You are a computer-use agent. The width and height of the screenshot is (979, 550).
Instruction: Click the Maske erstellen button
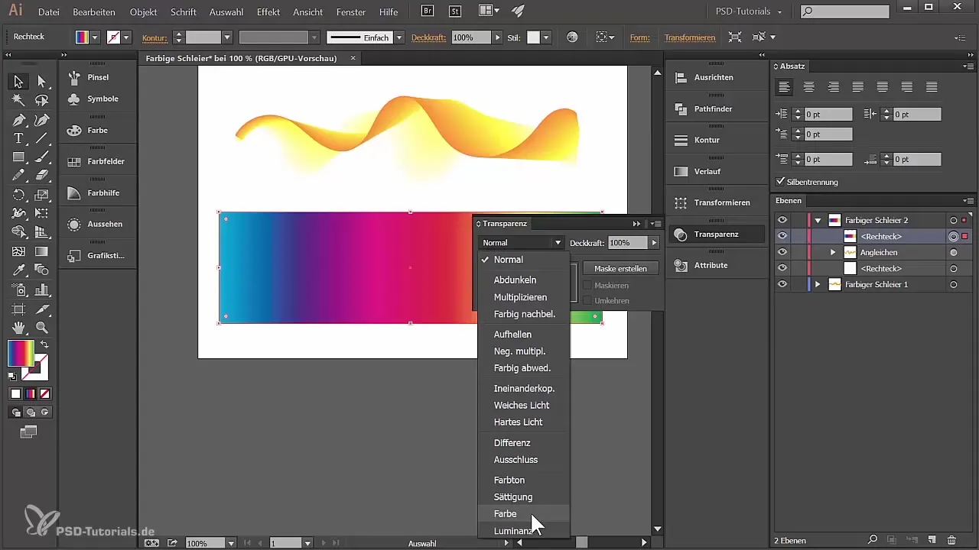point(620,268)
